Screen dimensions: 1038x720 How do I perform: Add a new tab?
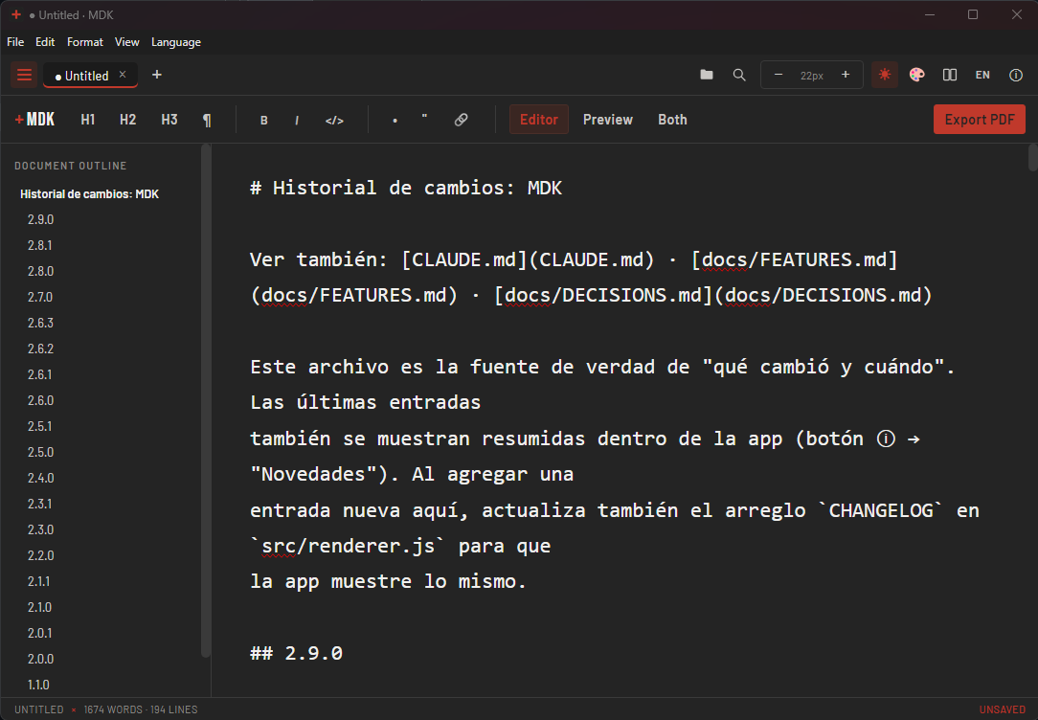click(157, 75)
